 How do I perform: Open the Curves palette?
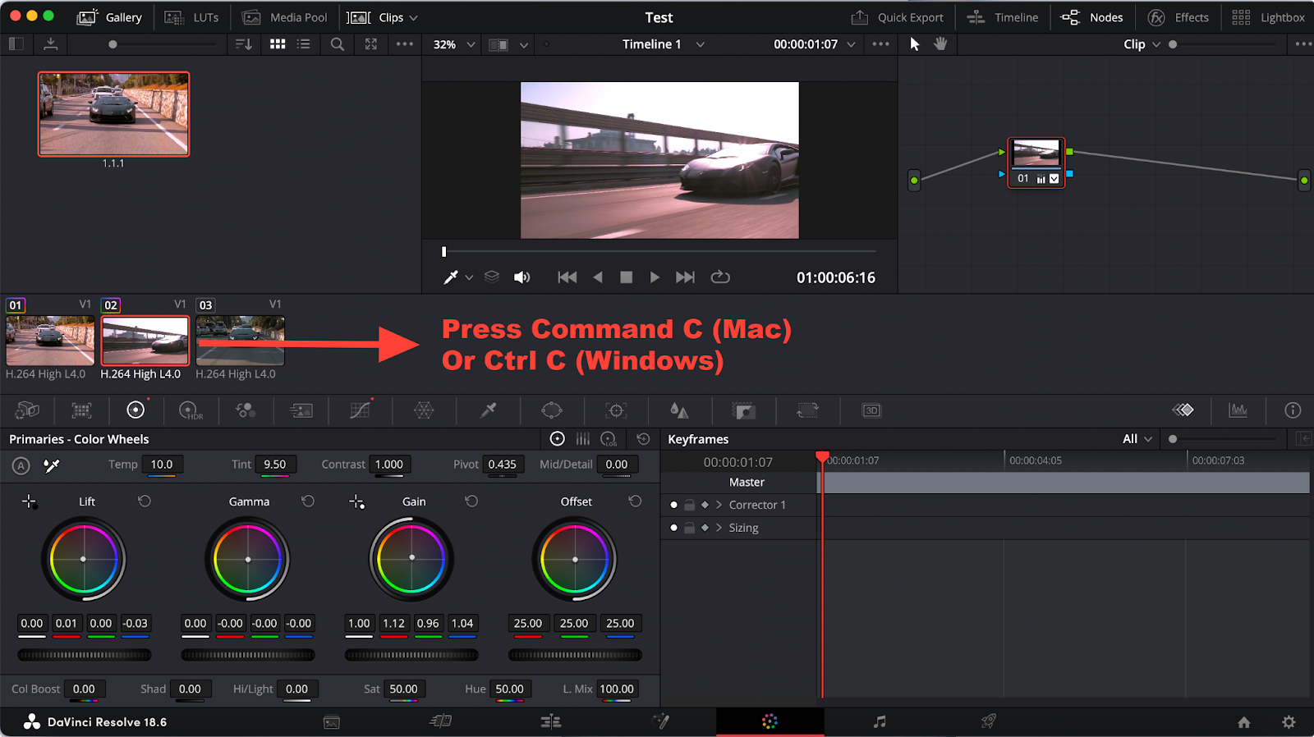360,410
